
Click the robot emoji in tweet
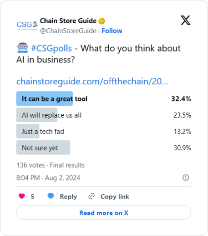tap(22, 48)
